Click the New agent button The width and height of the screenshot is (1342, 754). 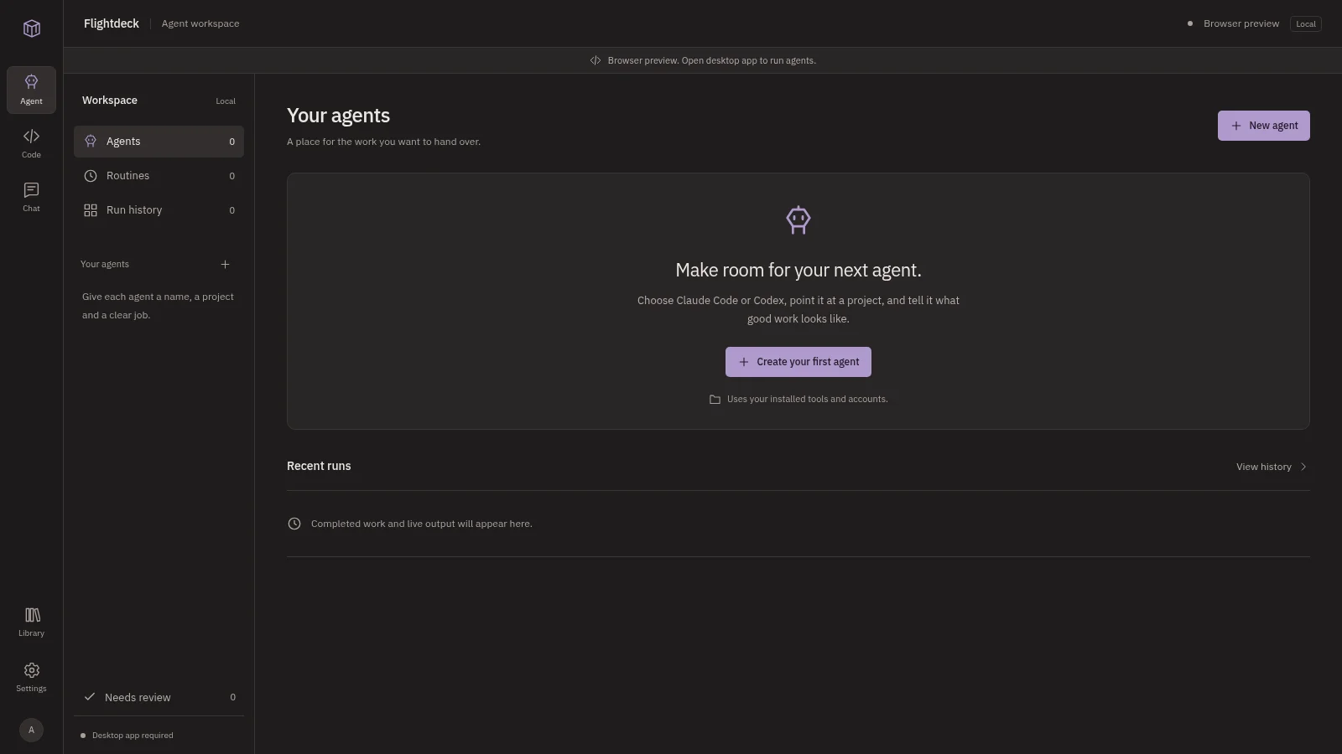tap(1263, 126)
